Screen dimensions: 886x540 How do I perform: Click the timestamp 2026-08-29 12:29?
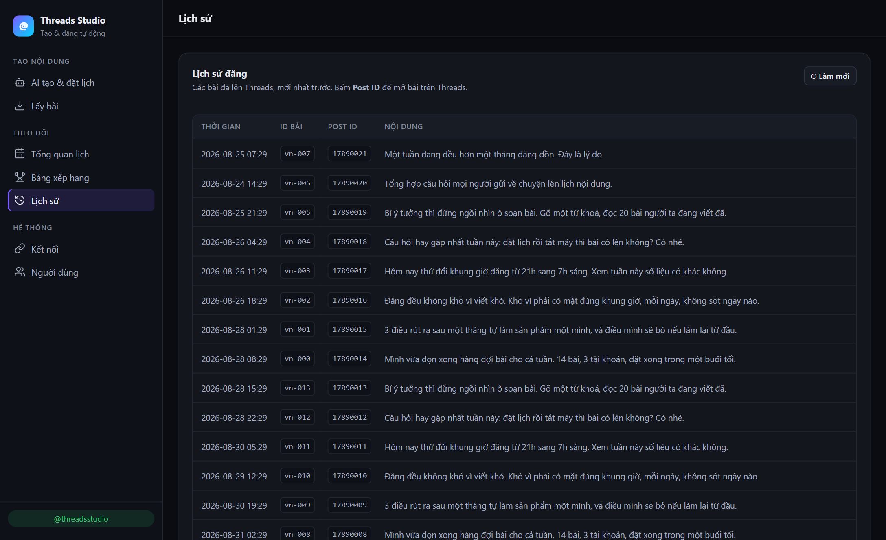click(234, 476)
